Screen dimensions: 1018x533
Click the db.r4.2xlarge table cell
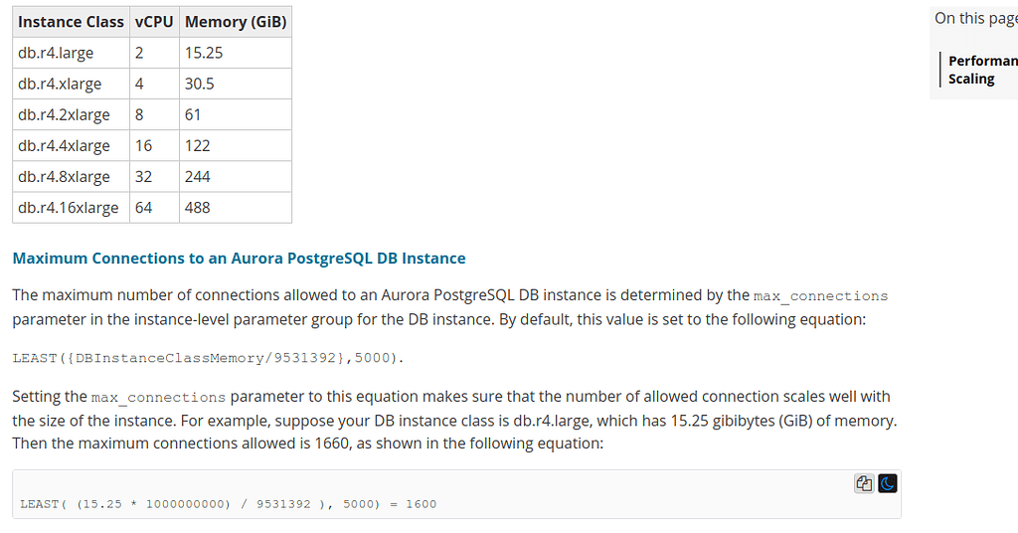click(72, 115)
